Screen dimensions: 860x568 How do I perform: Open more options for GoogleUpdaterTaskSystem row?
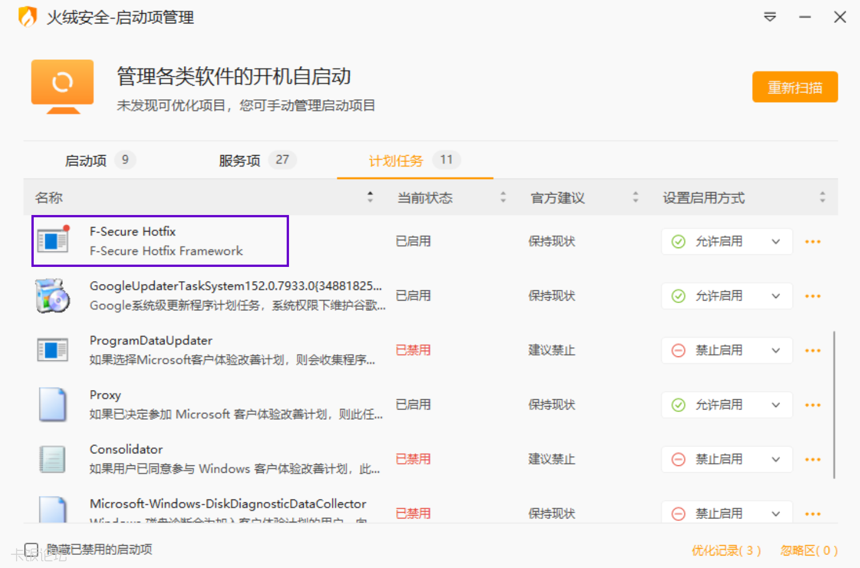(x=813, y=296)
